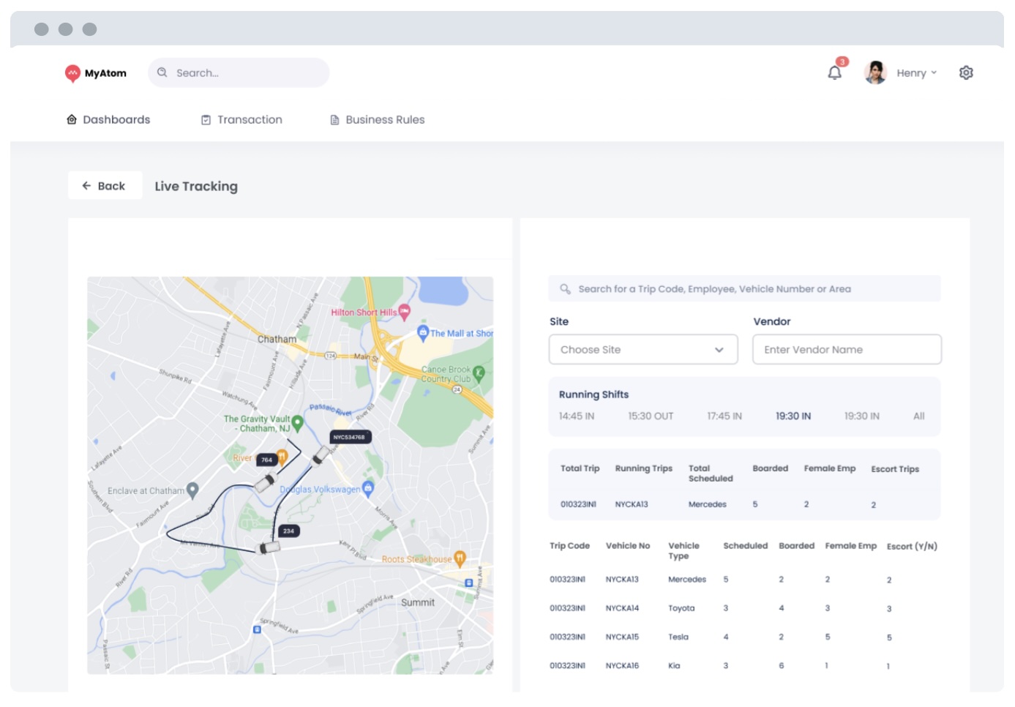The image size is (1015, 707).
Task: Focus the Trip Code, Employee search field
Action: tap(744, 288)
